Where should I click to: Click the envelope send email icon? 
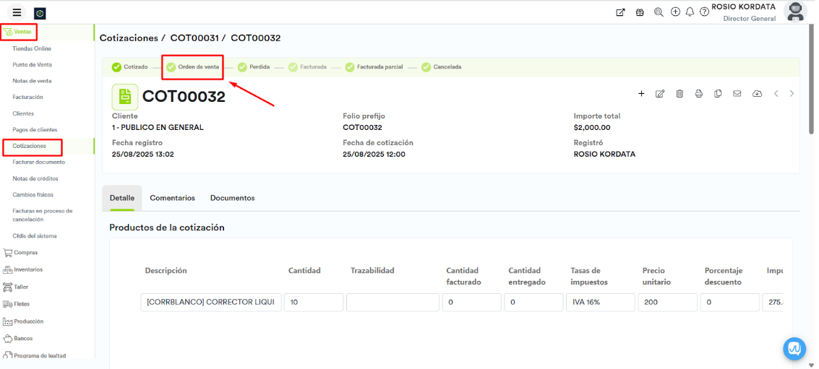[x=737, y=94]
